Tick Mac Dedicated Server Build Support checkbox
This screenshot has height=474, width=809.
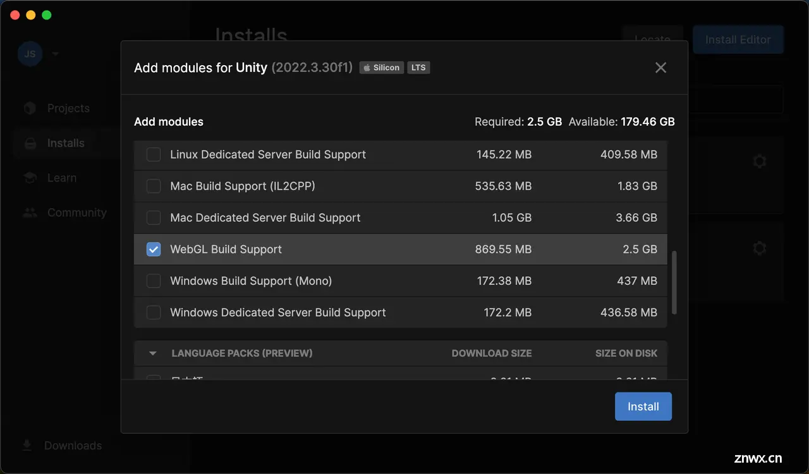[x=154, y=217]
